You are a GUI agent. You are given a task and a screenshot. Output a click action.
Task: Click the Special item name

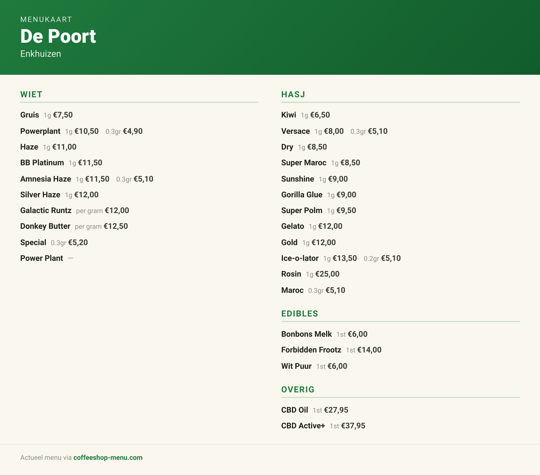[33, 243]
